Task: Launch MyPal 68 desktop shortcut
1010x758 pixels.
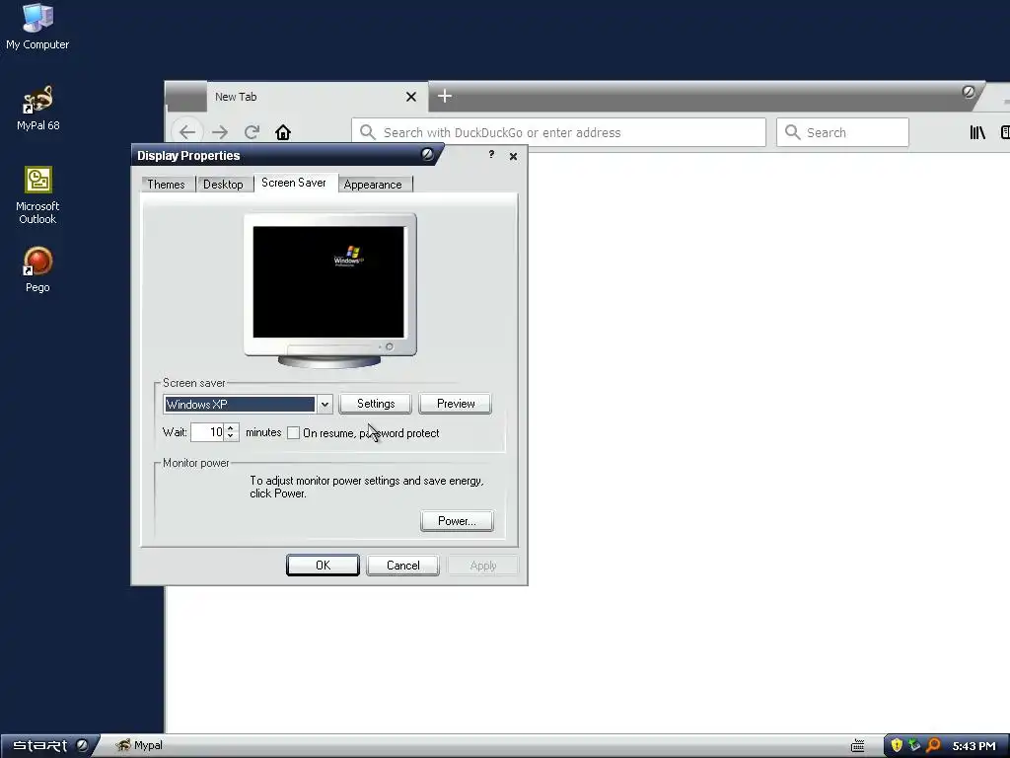Action: (x=37, y=108)
